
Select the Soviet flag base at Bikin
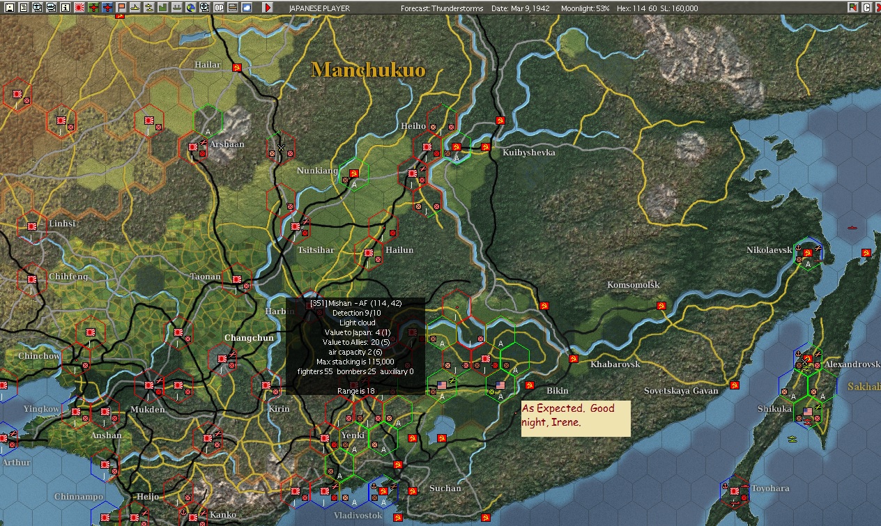point(529,385)
